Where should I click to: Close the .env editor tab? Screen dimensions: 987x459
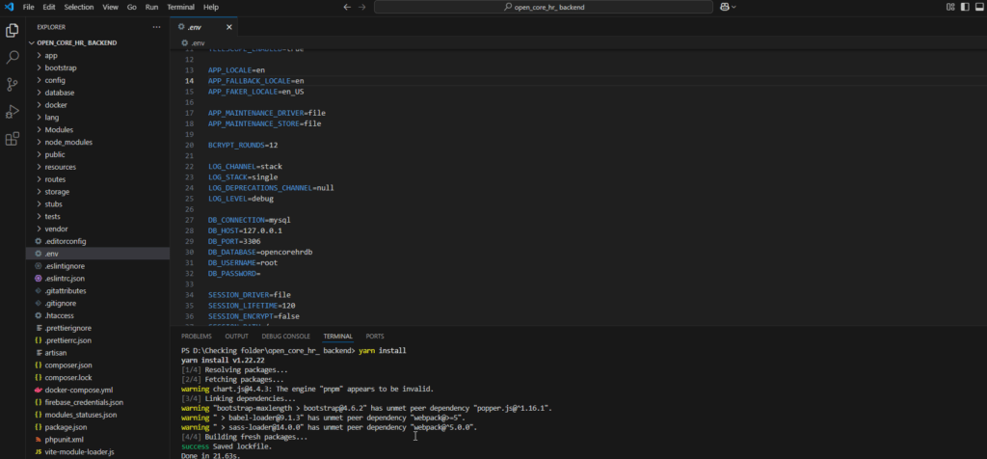(x=229, y=27)
